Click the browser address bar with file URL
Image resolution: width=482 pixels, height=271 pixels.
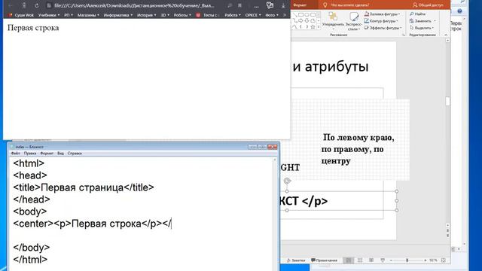(x=134, y=5)
